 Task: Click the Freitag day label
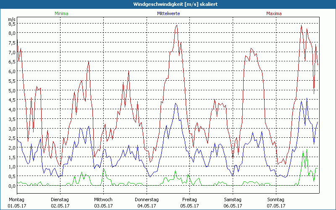pyautogui.click(x=190, y=200)
